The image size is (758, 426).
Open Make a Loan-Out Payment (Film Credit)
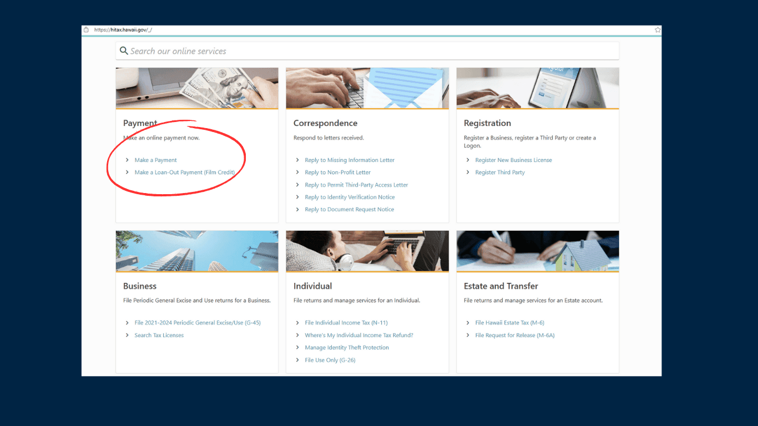(x=184, y=173)
